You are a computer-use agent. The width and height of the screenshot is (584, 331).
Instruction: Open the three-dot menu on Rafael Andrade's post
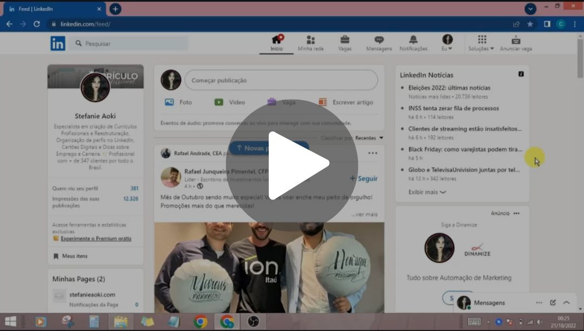coord(373,153)
